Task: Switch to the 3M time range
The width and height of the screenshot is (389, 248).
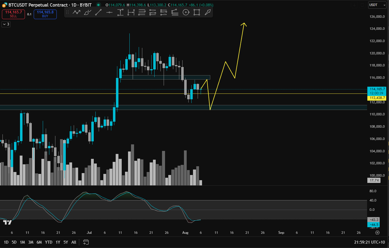Action: coord(31,242)
